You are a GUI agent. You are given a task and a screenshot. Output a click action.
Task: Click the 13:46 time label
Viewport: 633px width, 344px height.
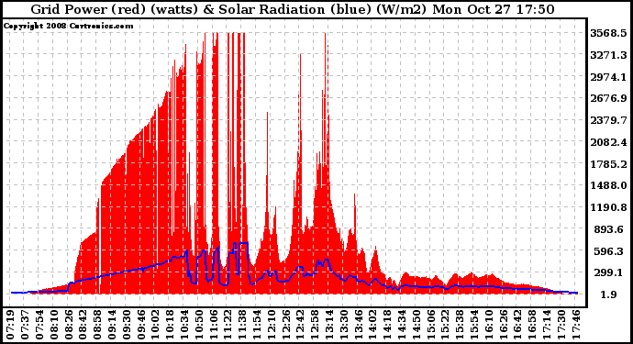pyautogui.click(x=359, y=325)
